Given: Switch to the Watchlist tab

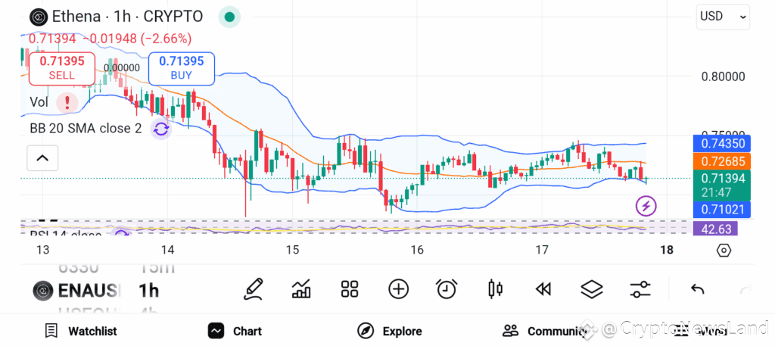Looking at the screenshot, I should click(x=81, y=331).
